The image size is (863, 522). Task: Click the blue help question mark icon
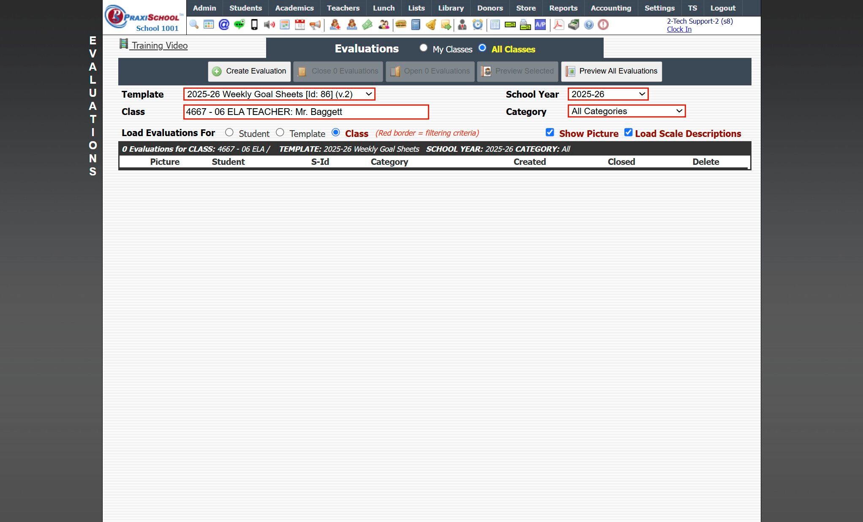pos(588,25)
